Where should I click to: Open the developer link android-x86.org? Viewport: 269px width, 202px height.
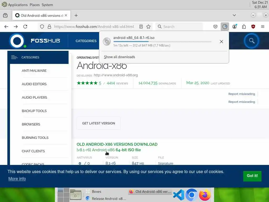[116, 75]
